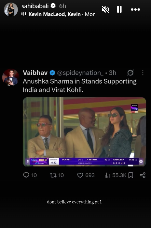This screenshot has height=228, width=151.
Task: Open the tweet's vertical three-dot menu
Action: (143, 73)
